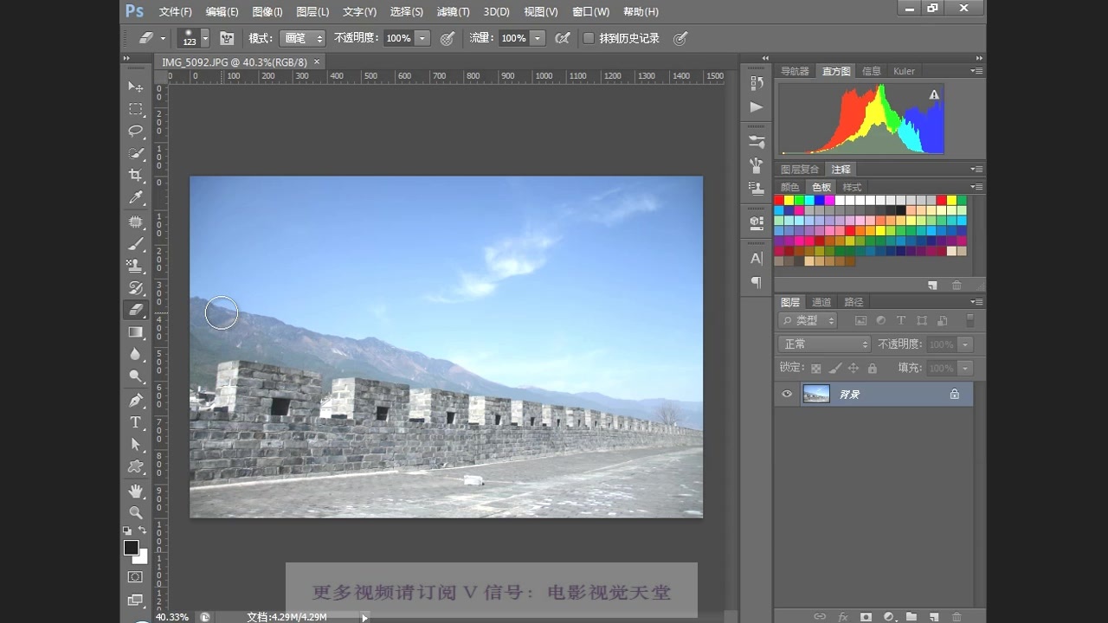
Task: Close the IMG_5092.JPG document tab
Action: point(317,61)
